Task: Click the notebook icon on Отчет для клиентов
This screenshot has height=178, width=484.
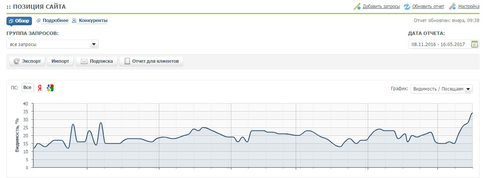Action: tap(127, 61)
